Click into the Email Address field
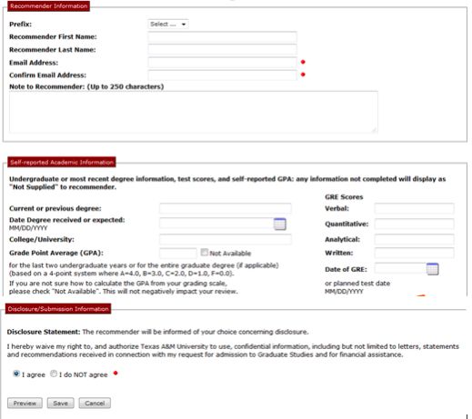The image size is (472, 419). coord(222,63)
